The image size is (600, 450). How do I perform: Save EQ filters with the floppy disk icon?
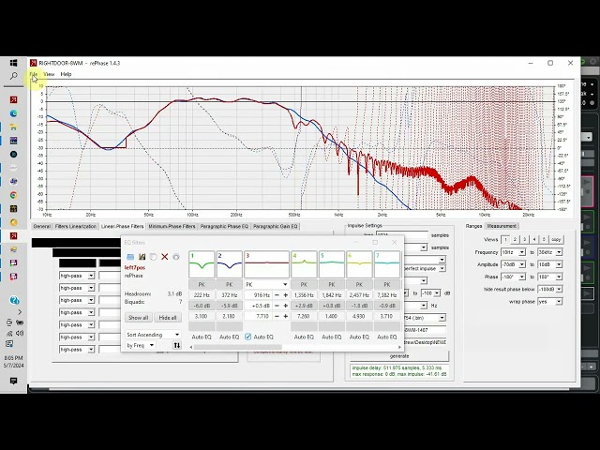[142, 257]
